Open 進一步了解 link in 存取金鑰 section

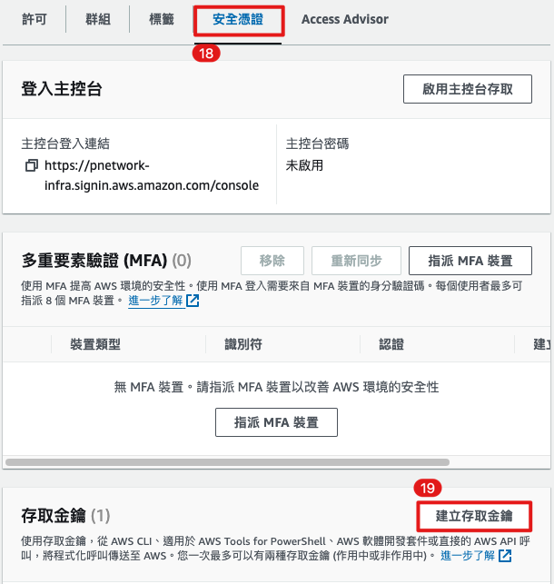tap(468, 556)
